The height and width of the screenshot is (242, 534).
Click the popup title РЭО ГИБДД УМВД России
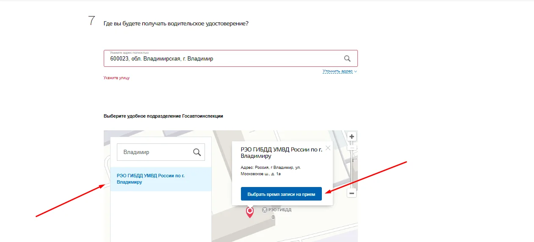click(282, 152)
